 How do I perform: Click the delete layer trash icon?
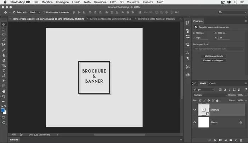click(241, 140)
